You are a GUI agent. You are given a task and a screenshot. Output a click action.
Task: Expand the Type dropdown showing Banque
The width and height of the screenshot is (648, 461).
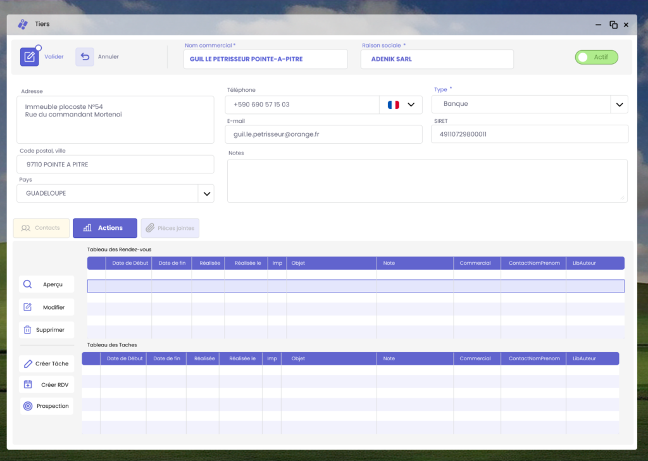[x=618, y=104]
